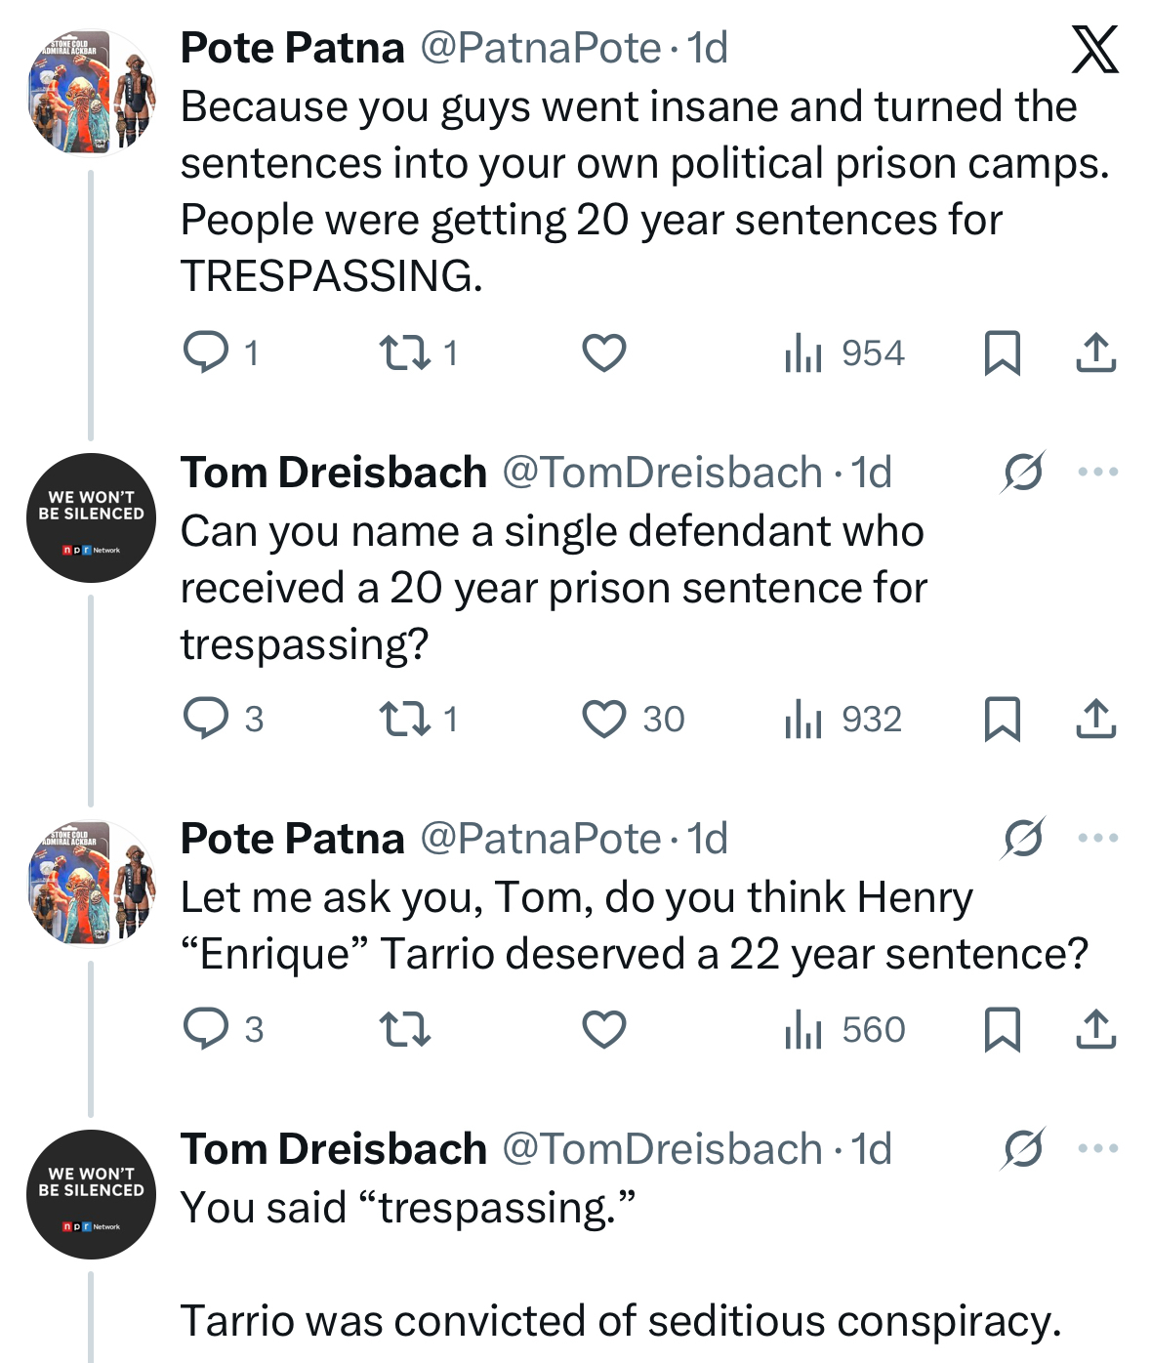Repost the first Pote Patna tweet

click(405, 352)
